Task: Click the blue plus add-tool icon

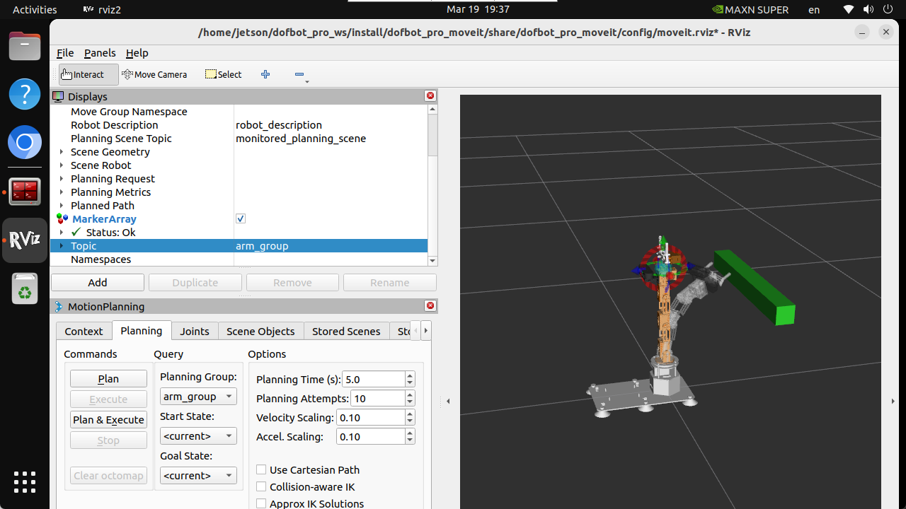Action: coord(265,74)
